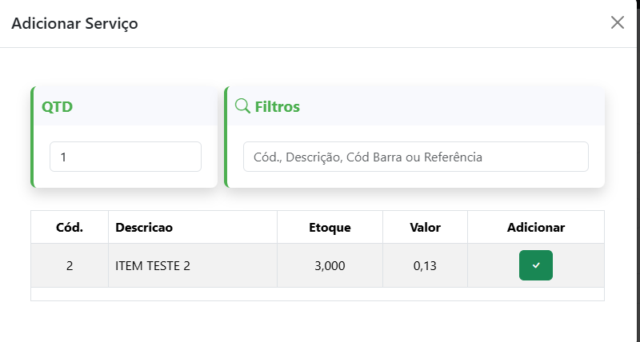This screenshot has width=640, height=342.
Task: Click the QTD card's green left border
Action: click(x=32, y=137)
